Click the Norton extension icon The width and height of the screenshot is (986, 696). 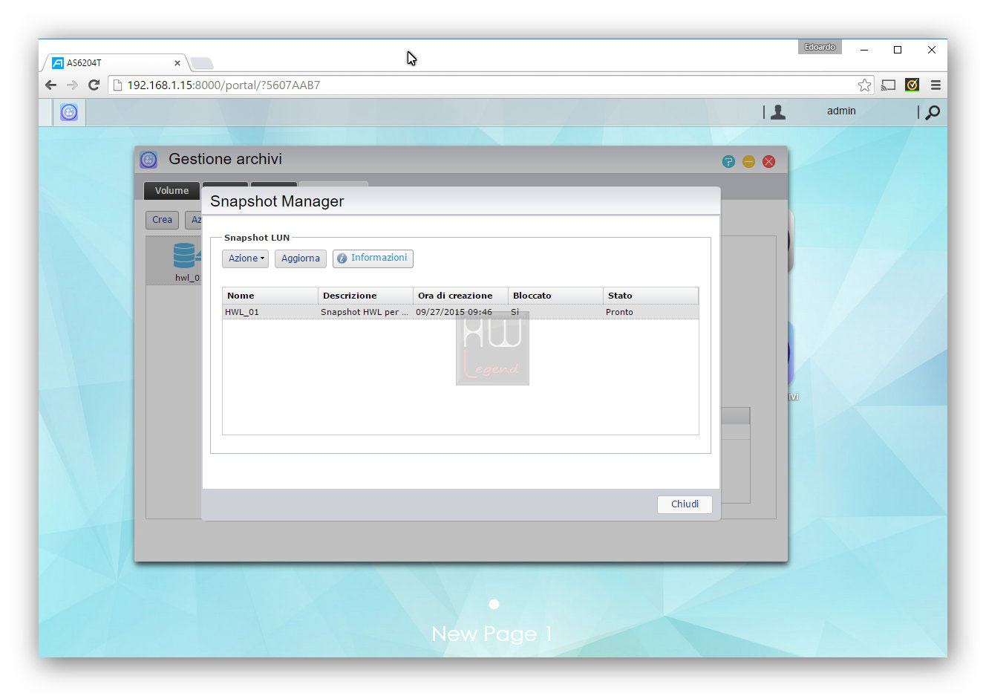(912, 85)
